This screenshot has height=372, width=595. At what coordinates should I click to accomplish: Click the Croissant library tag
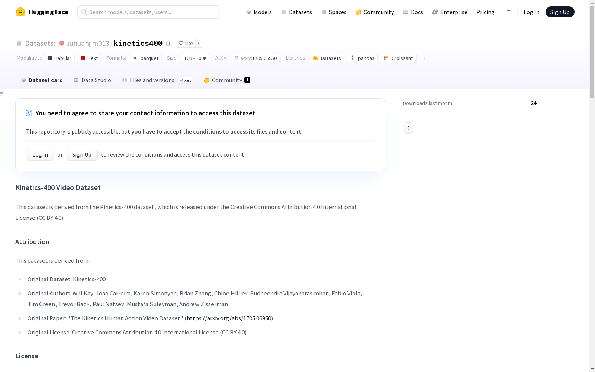[x=398, y=58]
